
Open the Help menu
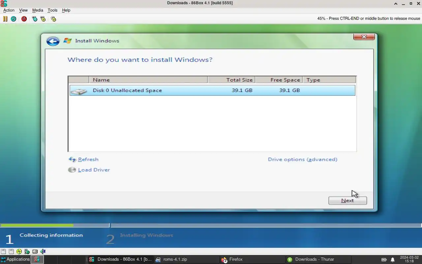[x=66, y=10]
